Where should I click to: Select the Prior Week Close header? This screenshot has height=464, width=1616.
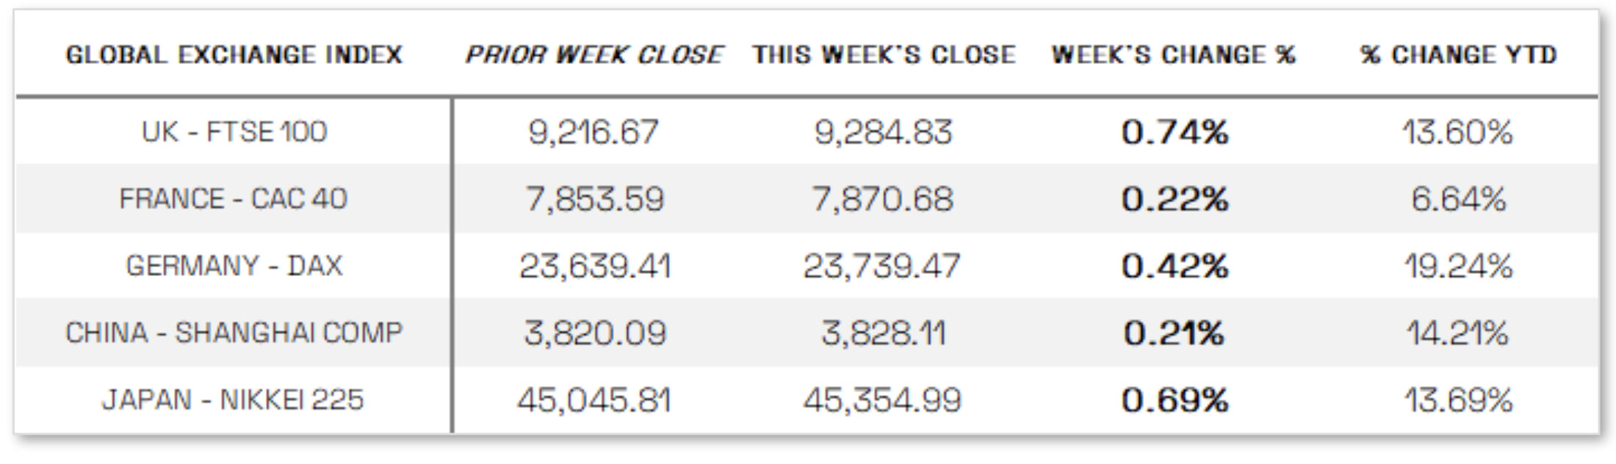pyautogui.click(x=594, y=55)
